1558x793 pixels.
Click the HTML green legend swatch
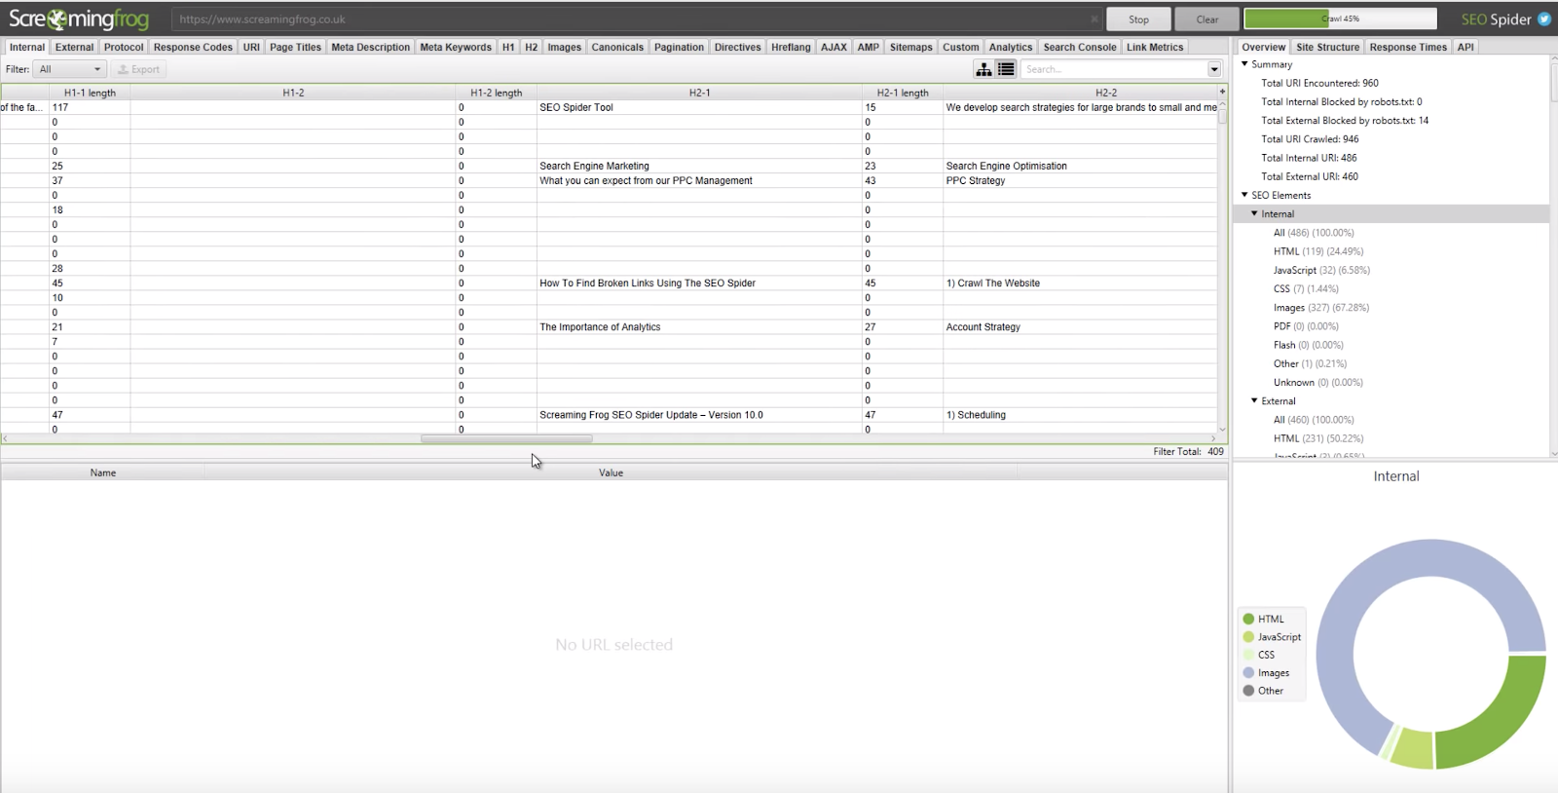click(1248, 619)
